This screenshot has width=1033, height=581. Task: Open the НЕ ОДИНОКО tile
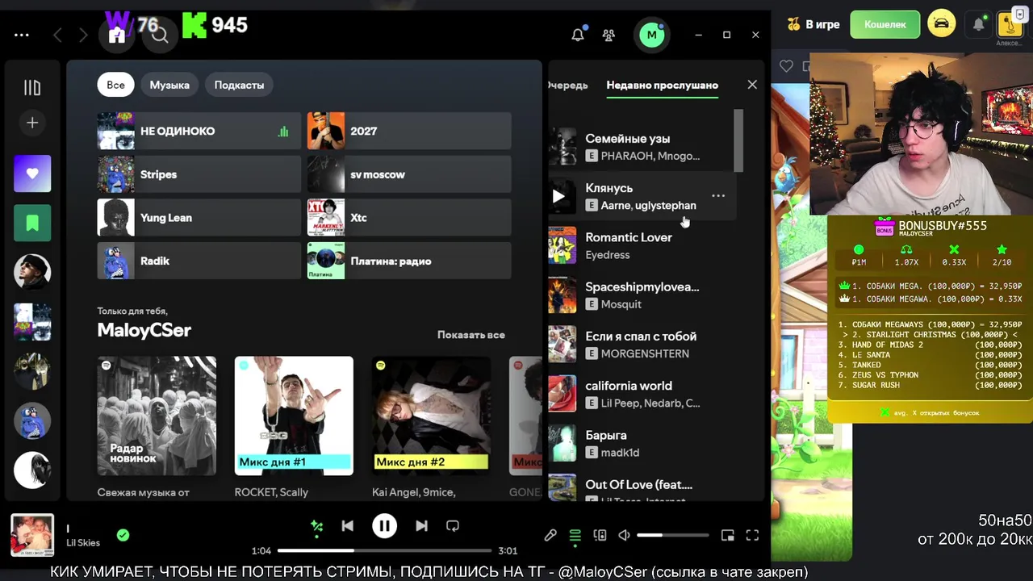(x=199, y=131)
